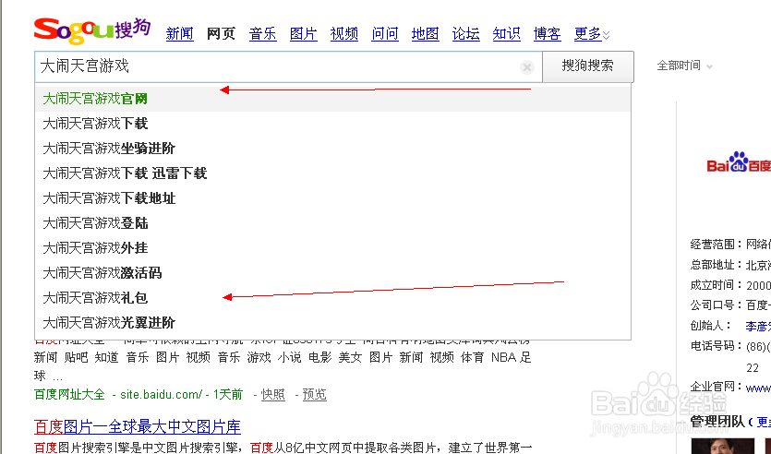771x454 pixels.
Task: Clear the search box with the X icon
Action: [x=527, y=67]
